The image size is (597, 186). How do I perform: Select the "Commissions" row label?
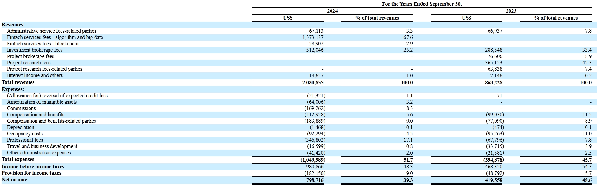click(21, 108)
